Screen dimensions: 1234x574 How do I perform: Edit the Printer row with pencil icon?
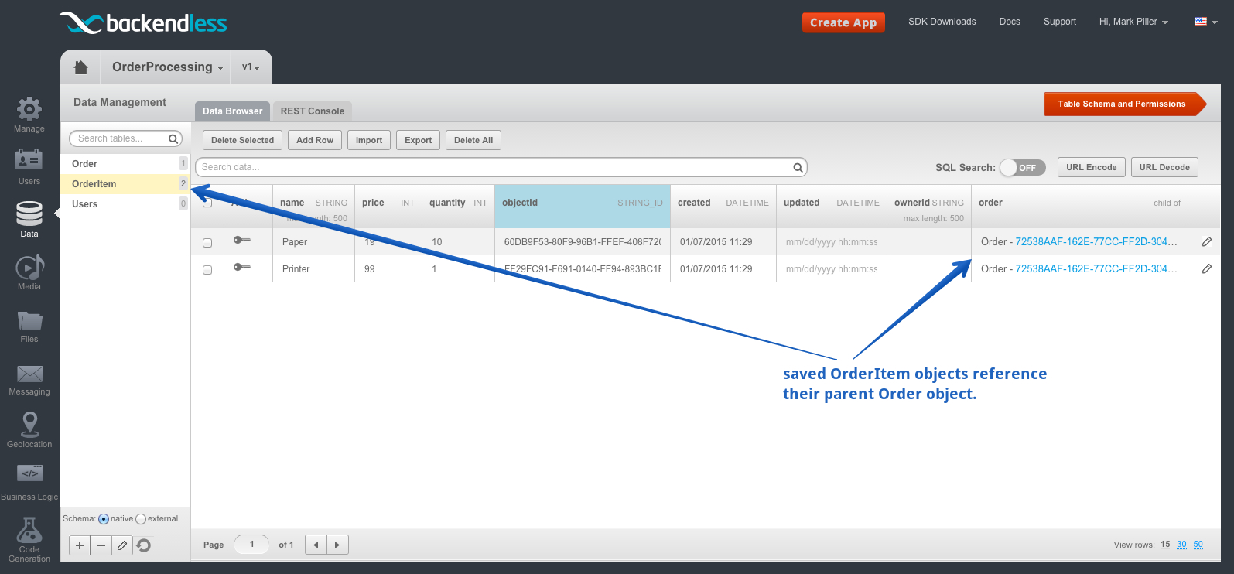(x=1206, y=269)
